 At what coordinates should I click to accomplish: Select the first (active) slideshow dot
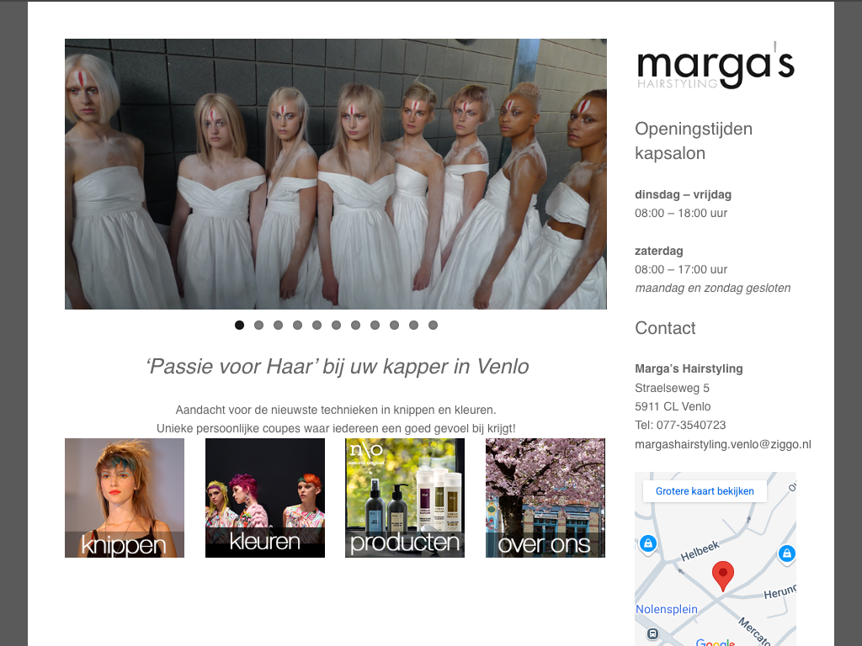pyautogui.click(x=239, y=325)
